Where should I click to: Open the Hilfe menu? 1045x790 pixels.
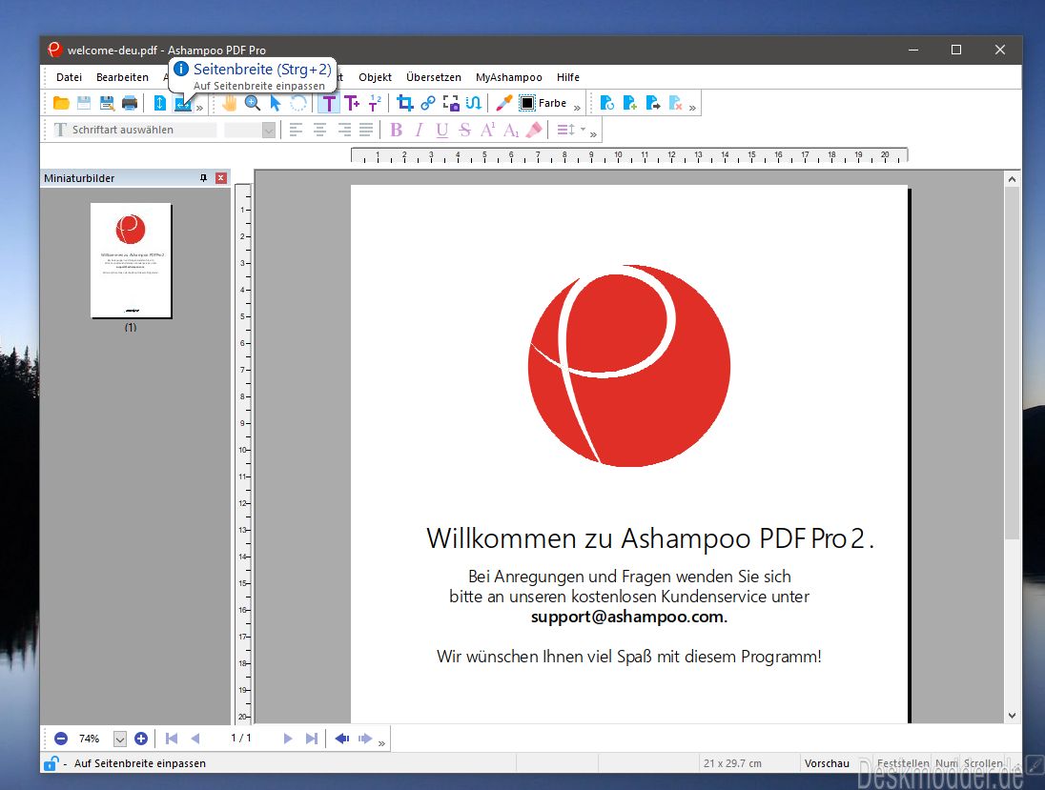[x=568, y=77]
